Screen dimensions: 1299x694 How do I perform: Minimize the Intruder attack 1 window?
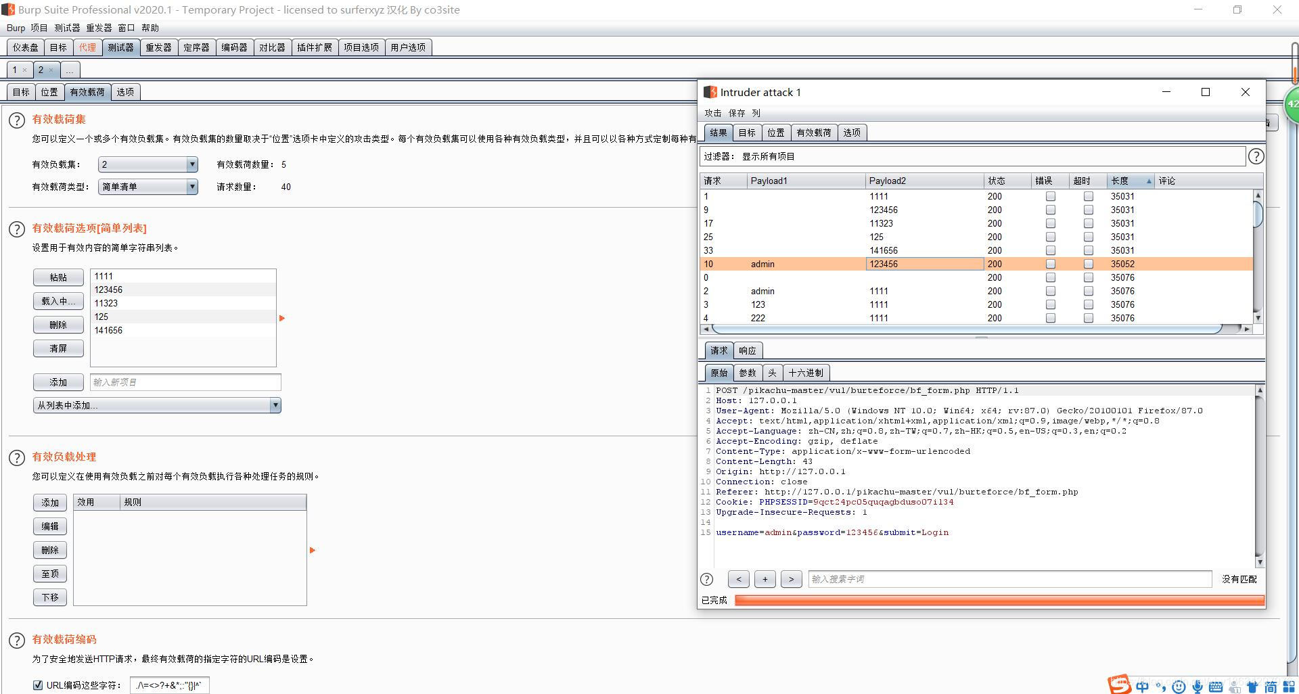(1166, 92)
